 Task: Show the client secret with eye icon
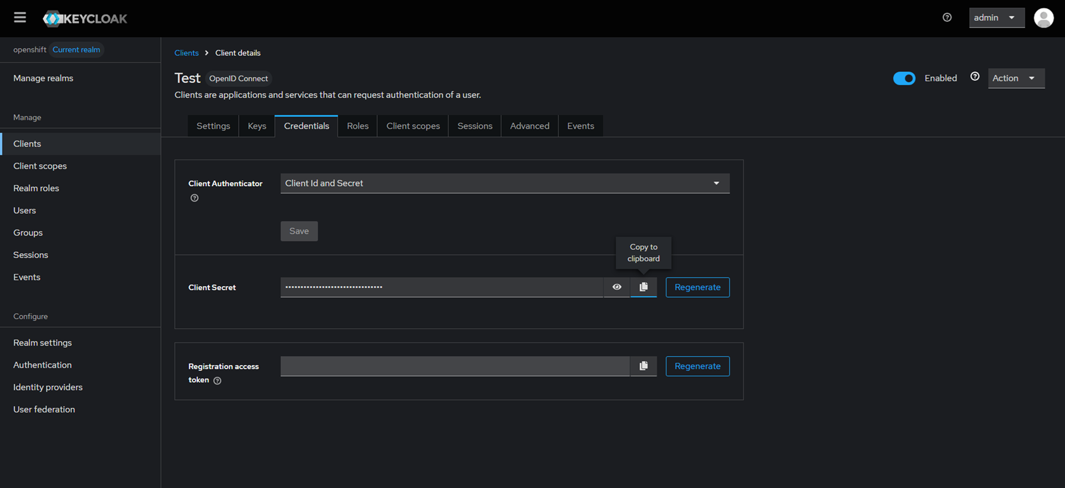(x=617, y=287)
